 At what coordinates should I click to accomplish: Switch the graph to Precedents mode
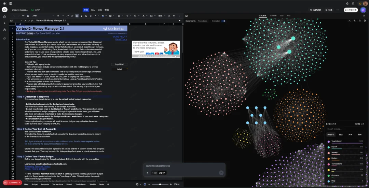[x=203, y=21]
